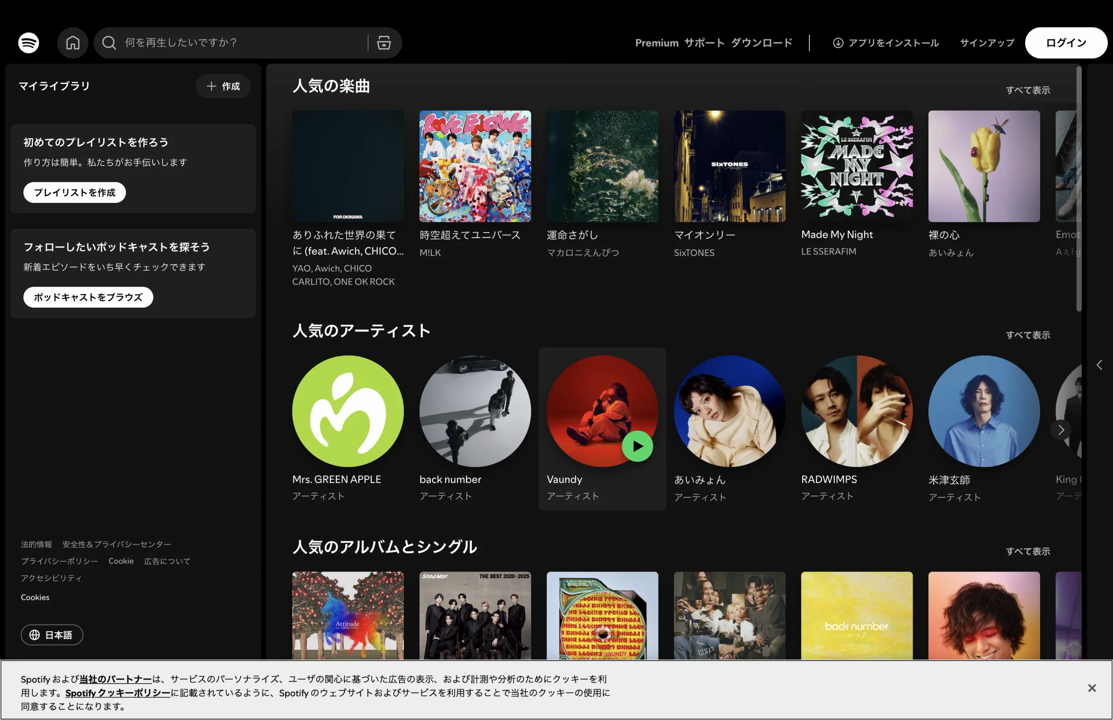
Task: Open RADWIMPS artist image
Action: (857, 411)
